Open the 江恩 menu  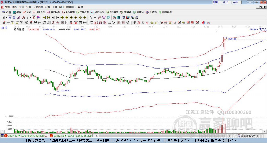click(x=29, y=7)
